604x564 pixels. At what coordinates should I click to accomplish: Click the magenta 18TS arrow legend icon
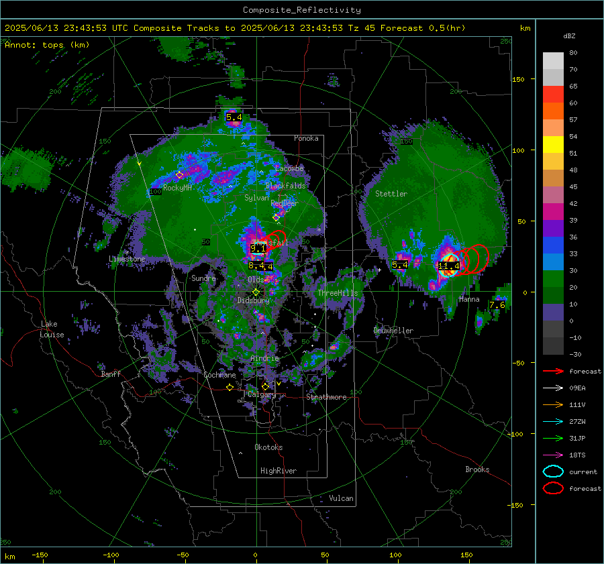553,455
